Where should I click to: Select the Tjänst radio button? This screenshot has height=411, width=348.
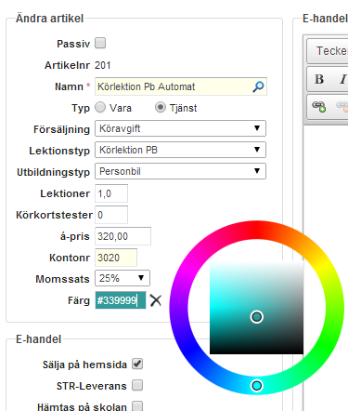(x=161, y=108)
